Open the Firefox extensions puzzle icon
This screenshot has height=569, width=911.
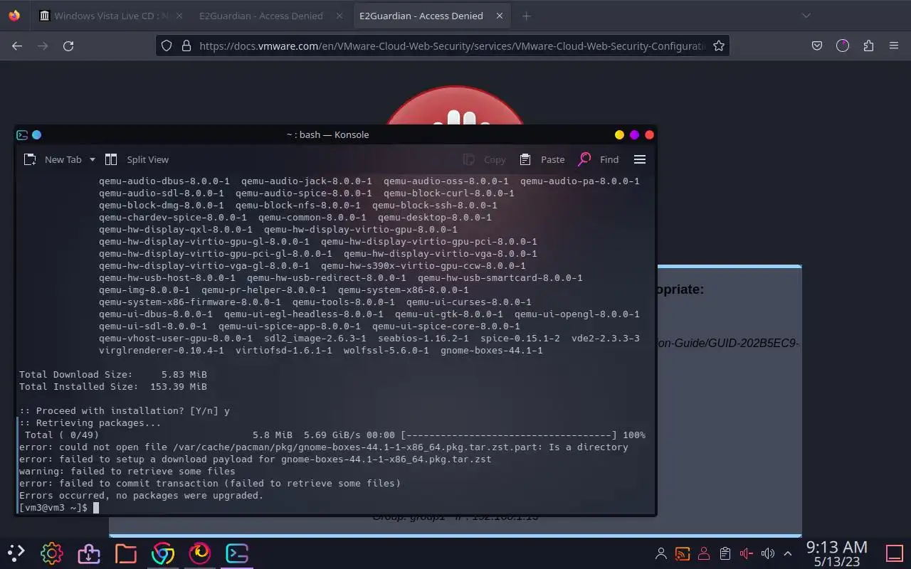point(868,46)
